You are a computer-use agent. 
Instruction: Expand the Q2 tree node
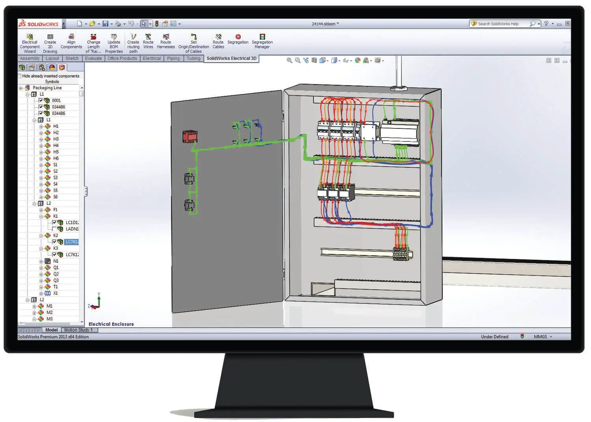click(41, 274)
